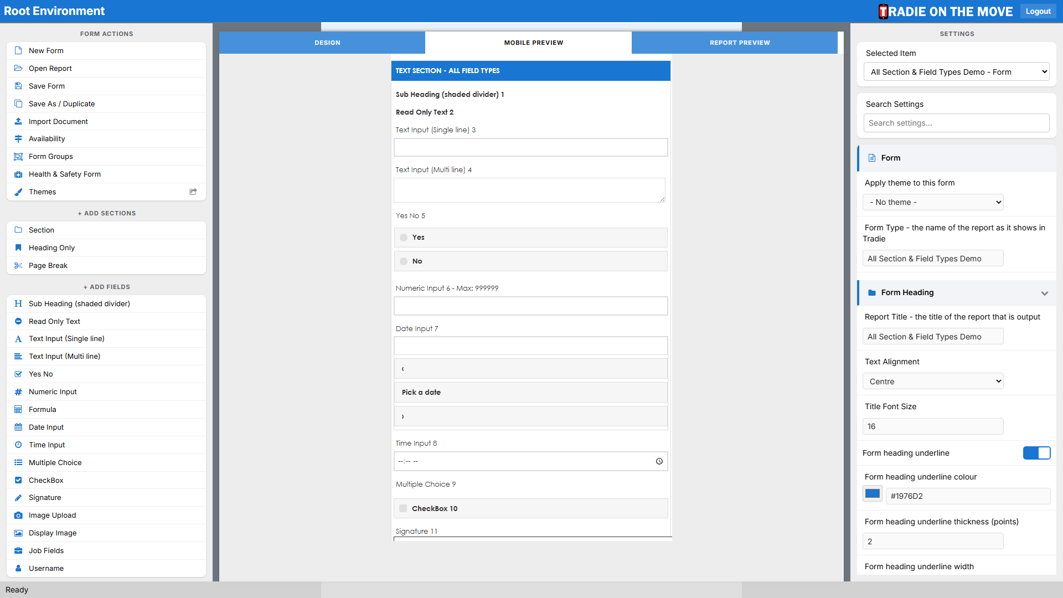Select the No radio option

[x=404, y=261]
